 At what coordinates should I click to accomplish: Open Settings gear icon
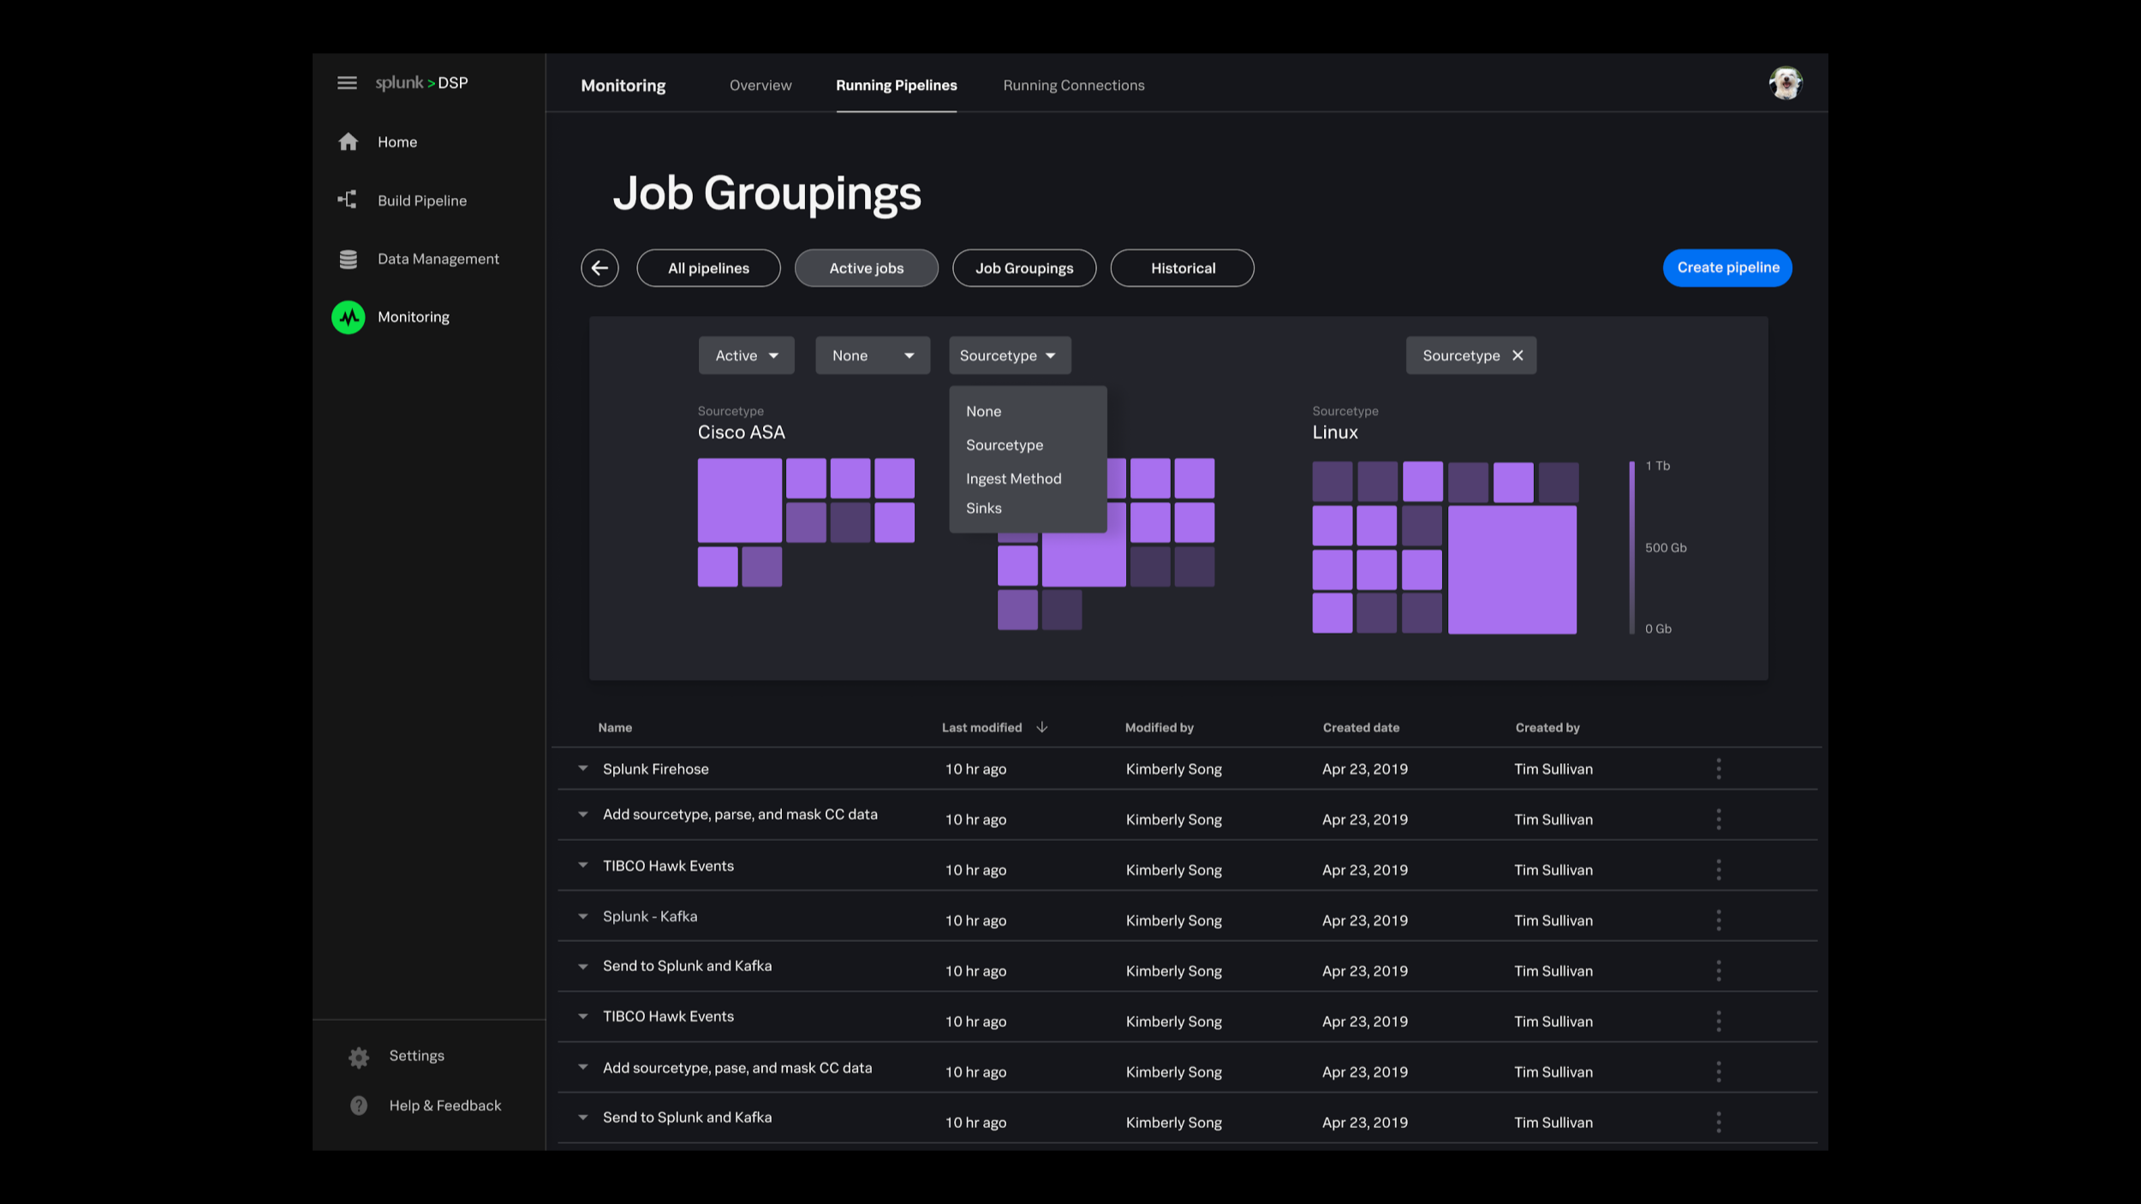click(x=359, y=1057)
